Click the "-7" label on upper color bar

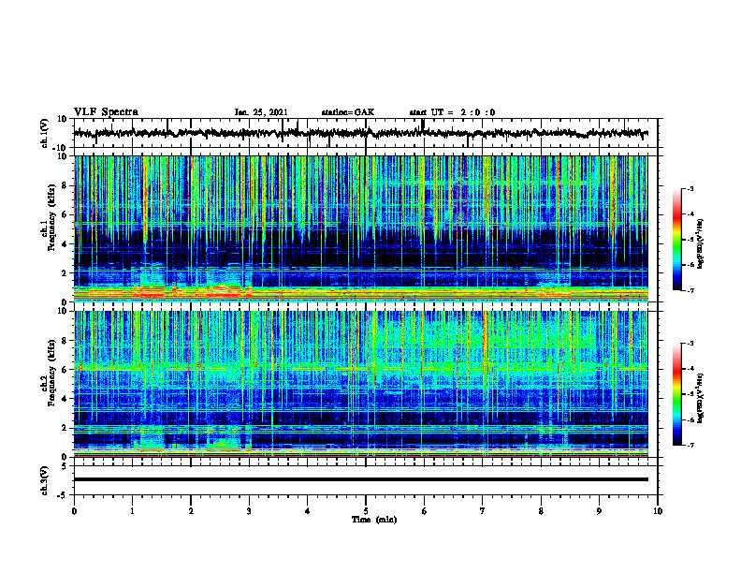tap(690, 290)
